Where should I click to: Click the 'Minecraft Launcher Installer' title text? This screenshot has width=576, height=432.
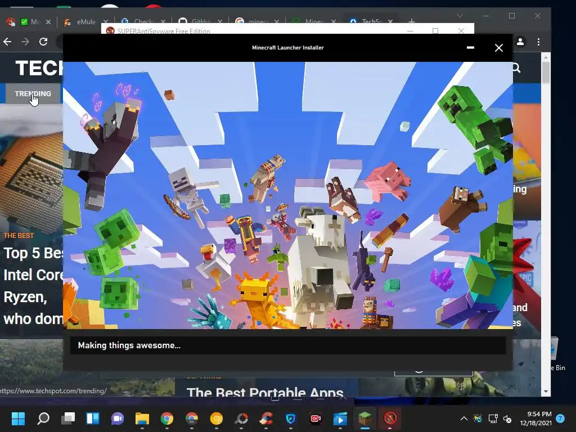(288, 47)
